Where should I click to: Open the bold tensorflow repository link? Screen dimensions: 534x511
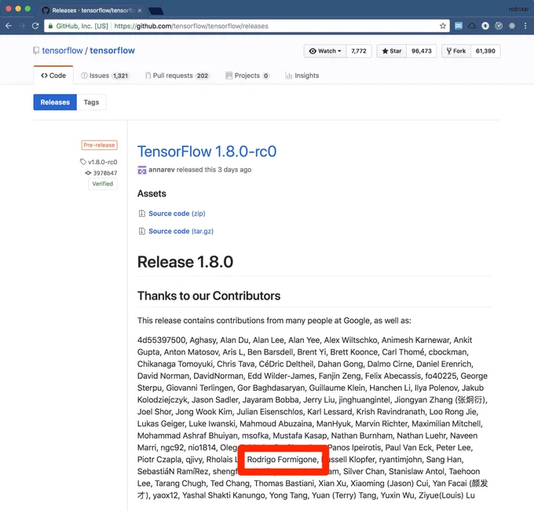[112, 50]
